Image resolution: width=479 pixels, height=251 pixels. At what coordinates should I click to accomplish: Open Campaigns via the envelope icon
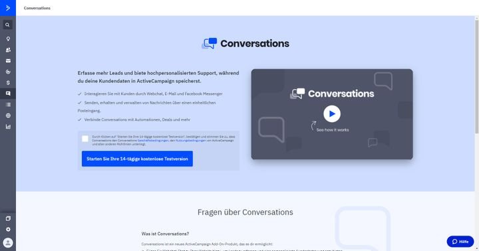coord(8,60)
